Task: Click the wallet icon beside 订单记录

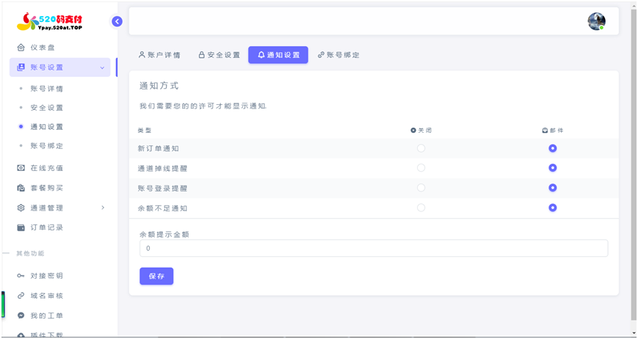Action: (x=21, y=227)
